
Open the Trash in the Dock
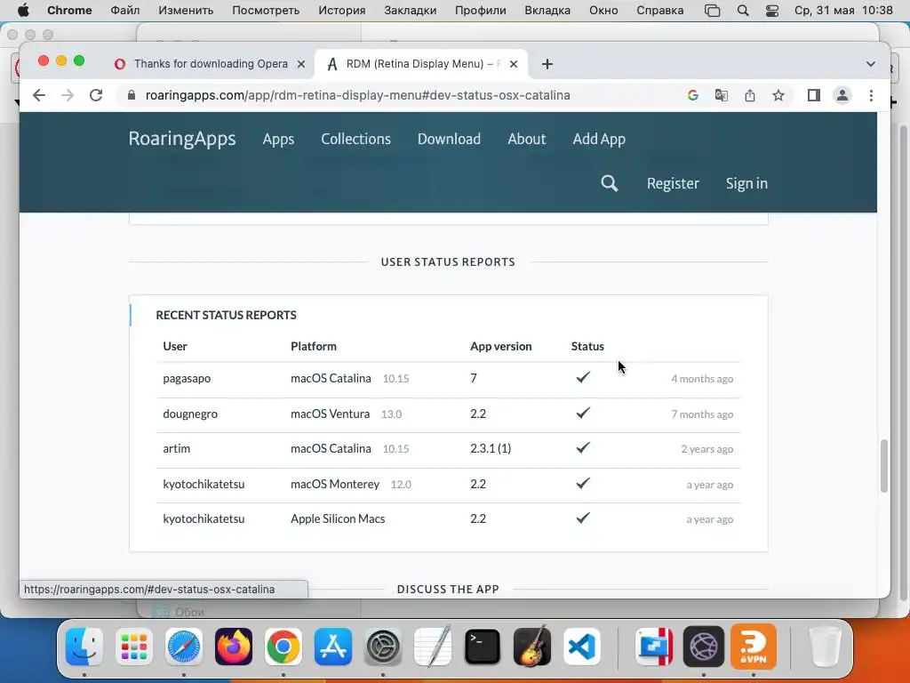pos(825,647)
